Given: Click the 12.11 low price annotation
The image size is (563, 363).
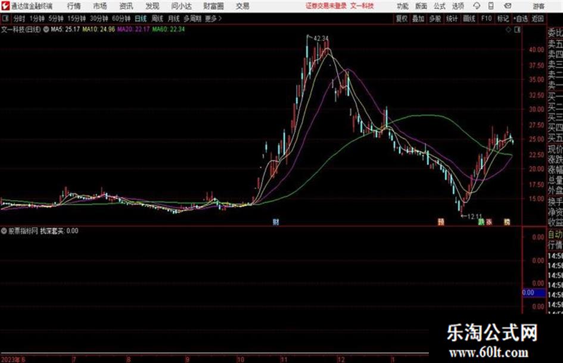Looking at the screenshot, I should click(475, 216).
